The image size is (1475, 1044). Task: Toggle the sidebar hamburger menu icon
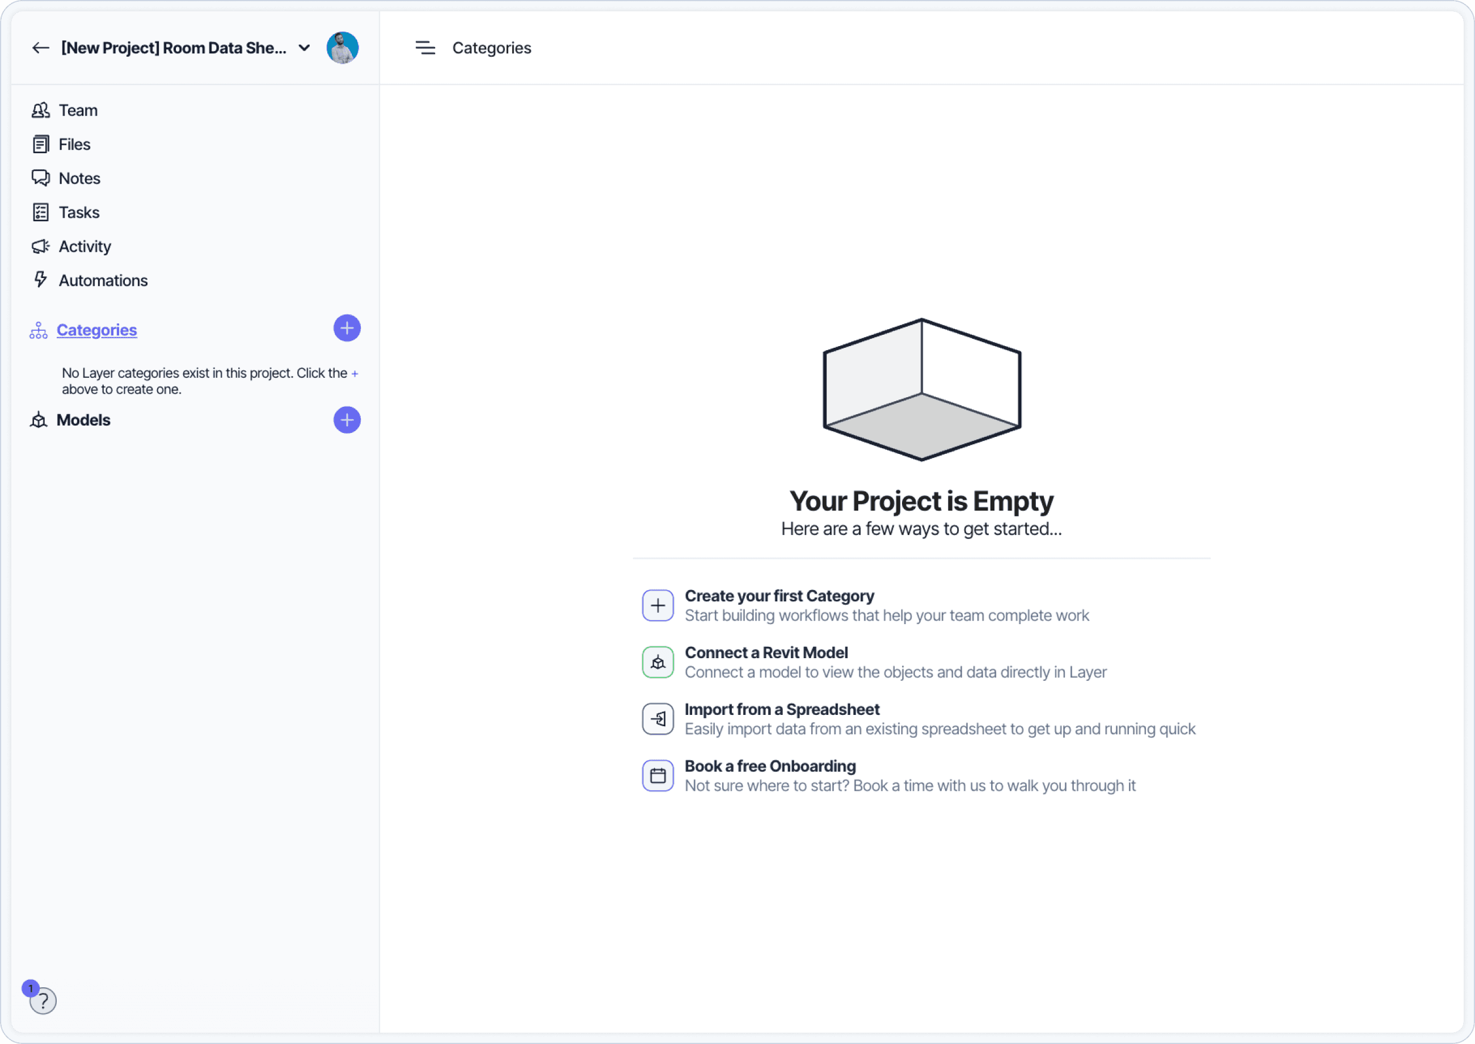[425, 48]
